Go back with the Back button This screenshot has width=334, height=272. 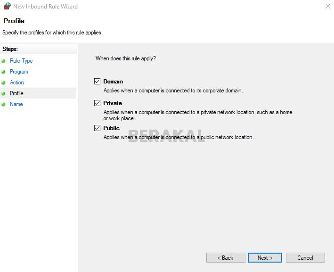pos(226,258)
